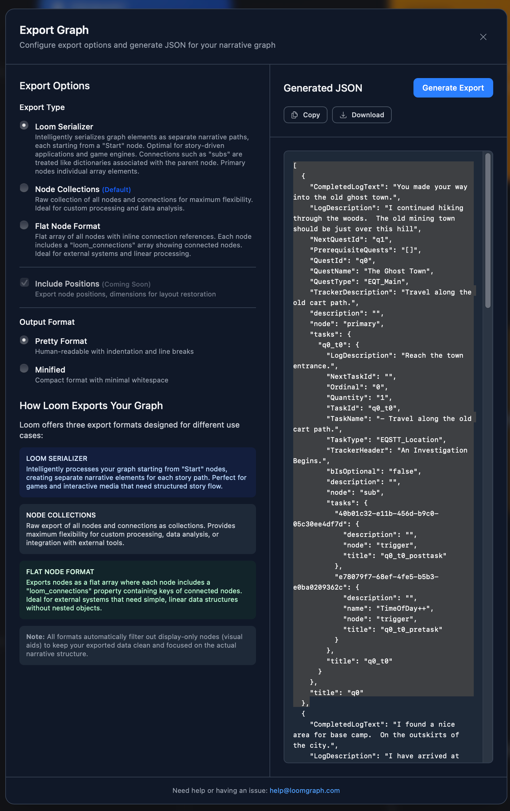Click the "PrerequisiteQuests": "[]" line
Viewport: 510px width, 811px height.
point(365,250)
